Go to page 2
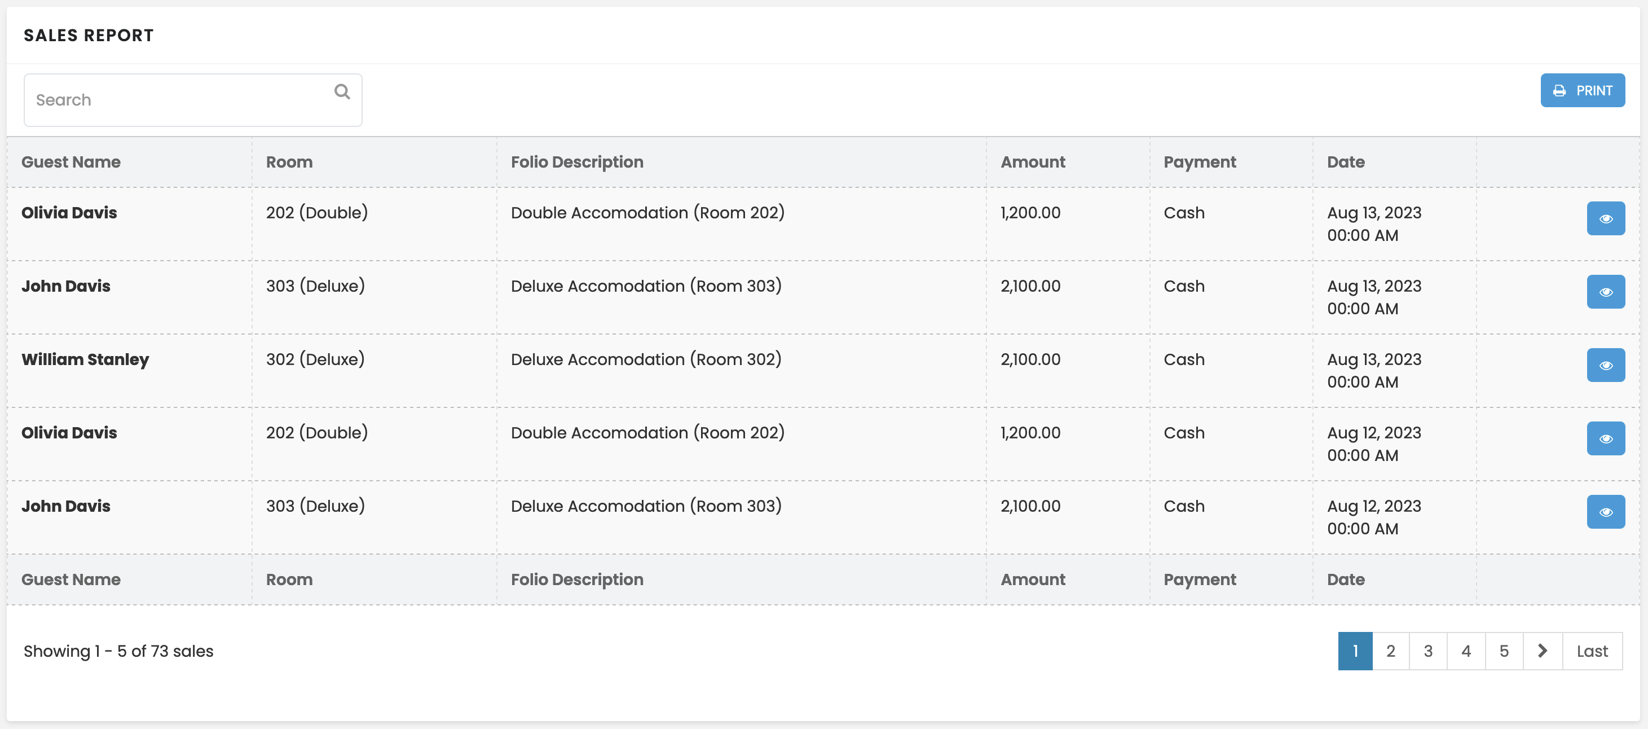This screenshot has height=729, width=1648. pos(1390,651)
